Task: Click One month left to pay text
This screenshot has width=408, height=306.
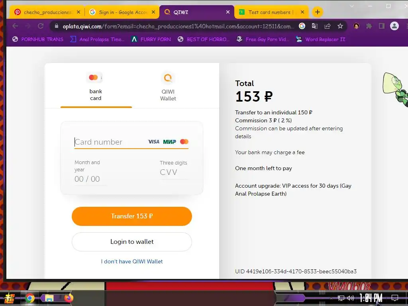Action: 263,169
